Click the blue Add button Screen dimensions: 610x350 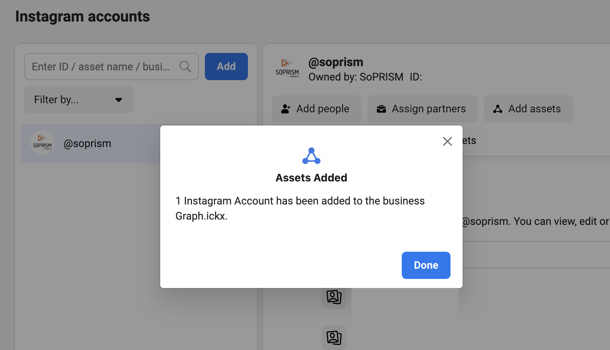click(226, 67)
